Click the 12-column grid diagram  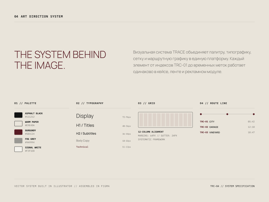point(165,120)
